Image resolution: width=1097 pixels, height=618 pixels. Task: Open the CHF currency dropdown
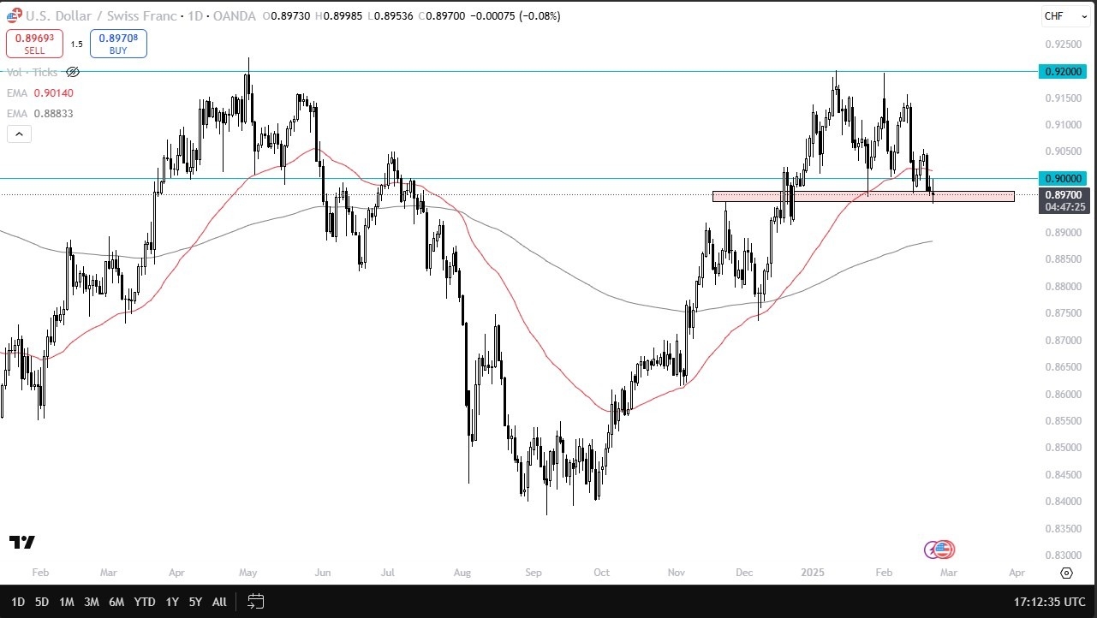click(x=1060, y=15)
